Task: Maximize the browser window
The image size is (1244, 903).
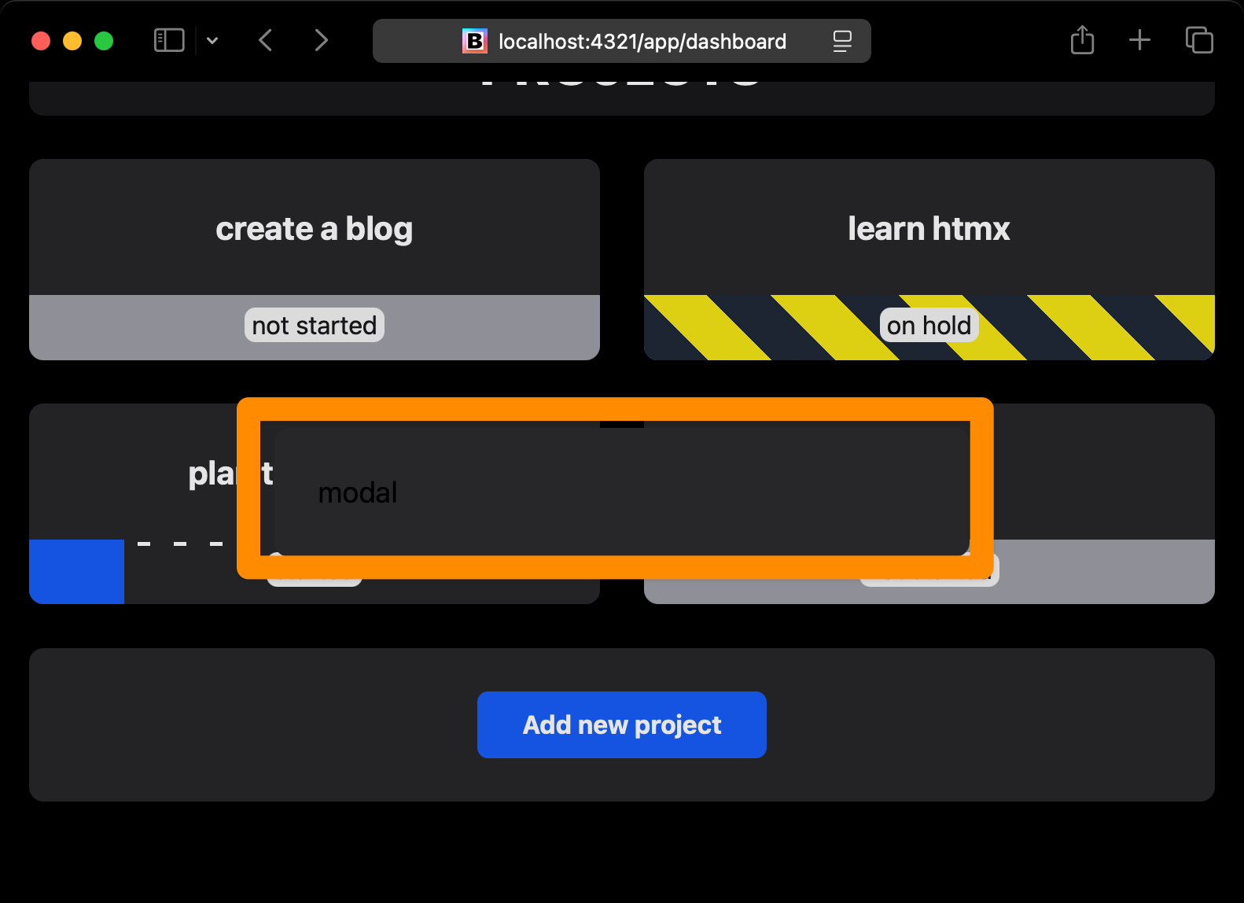Action: point(104,41)
